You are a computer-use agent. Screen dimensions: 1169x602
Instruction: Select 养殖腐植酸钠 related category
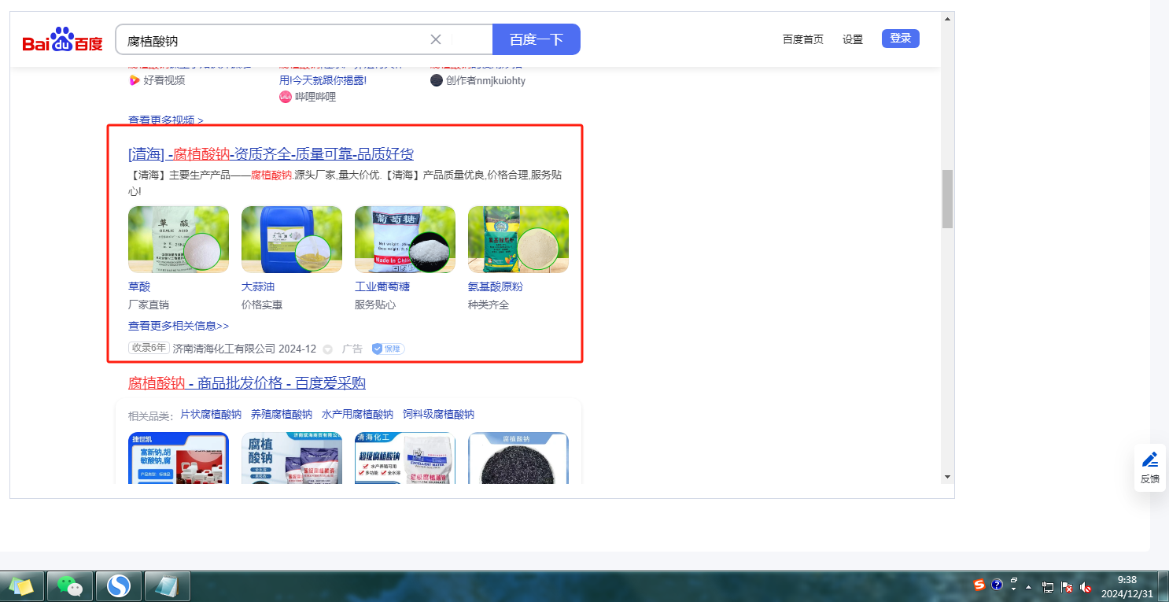click(281, 414)
